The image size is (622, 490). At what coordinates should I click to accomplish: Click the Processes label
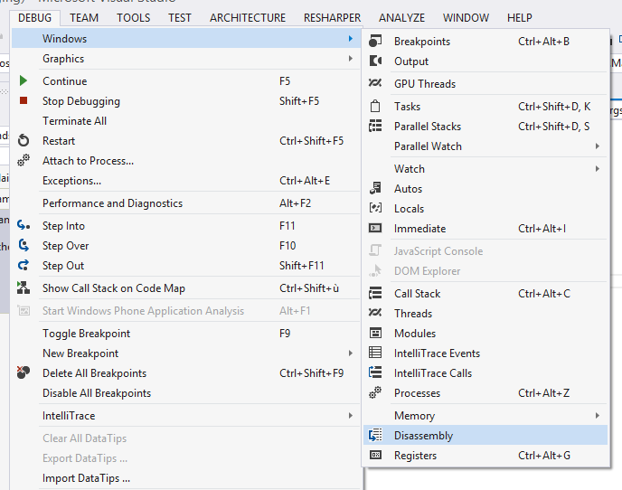pos(418,392)
